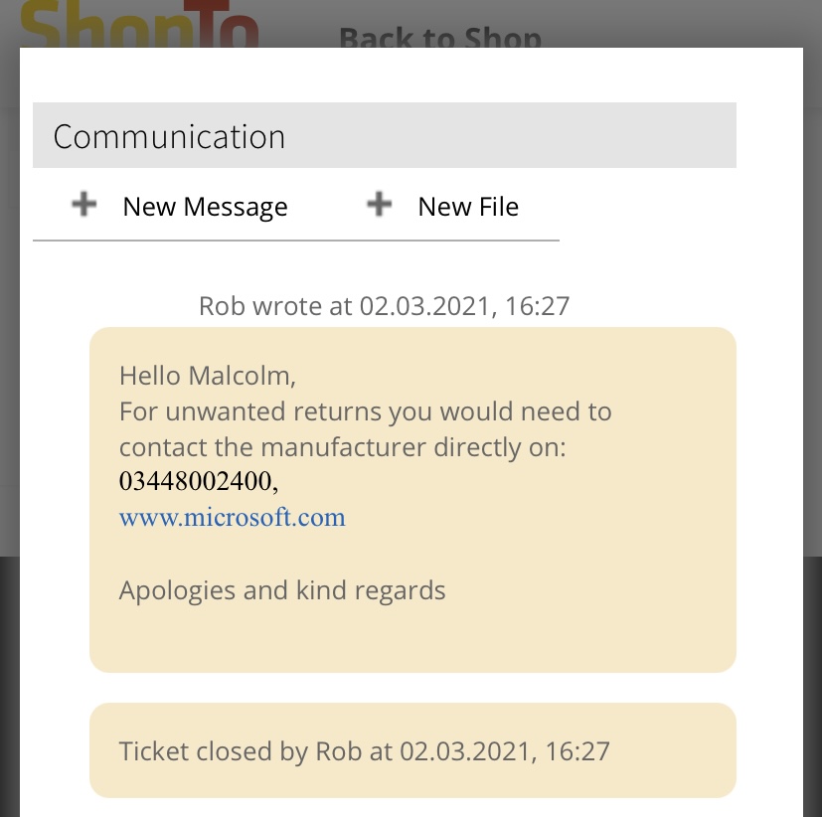Viewport: 822px width, 817px height.
Task: Click the dimmed overlay left of the dialog
Action: coord(9,398)
